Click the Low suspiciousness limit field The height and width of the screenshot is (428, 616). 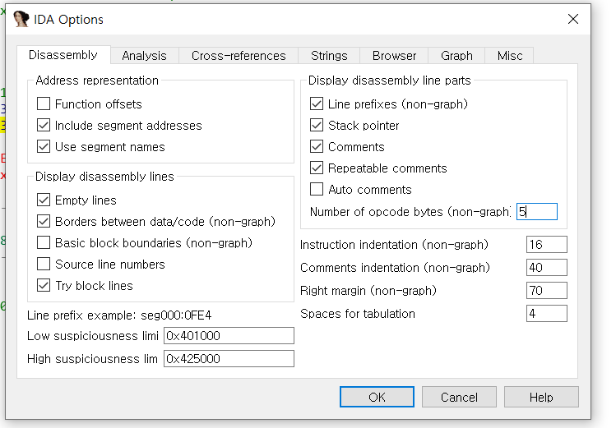[x=229, y=336]
